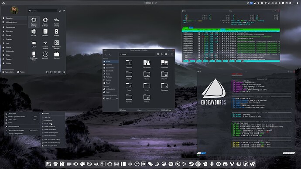301x169 pixels.
Task: Create a new Folder from the submenu
Action: [x=53, y=113]
